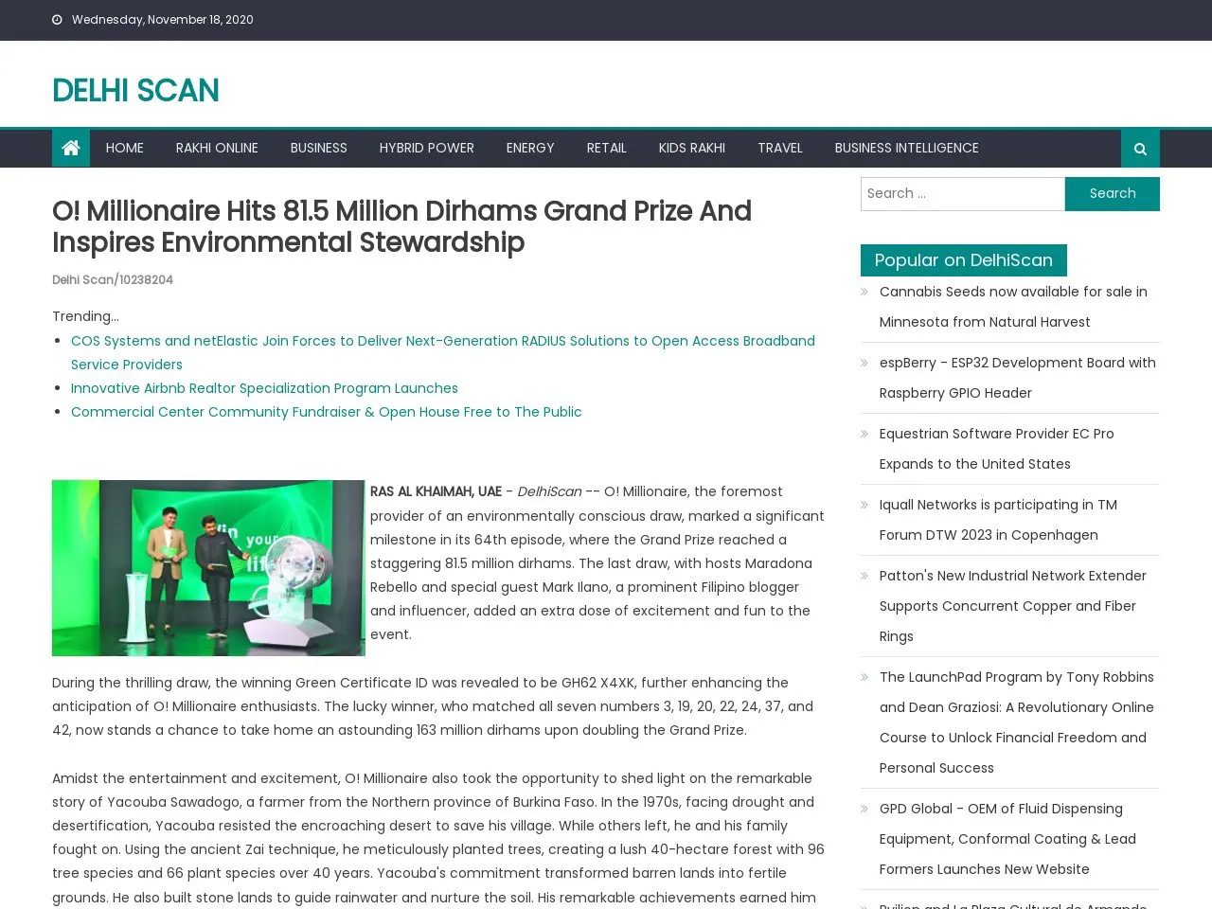The image size is (1212, 909).
Task: Open the Rakhi Online menu item
Action: coord(217,148)
